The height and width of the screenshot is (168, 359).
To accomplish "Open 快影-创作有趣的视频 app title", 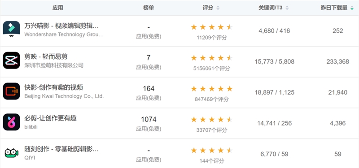I will 53,87.
